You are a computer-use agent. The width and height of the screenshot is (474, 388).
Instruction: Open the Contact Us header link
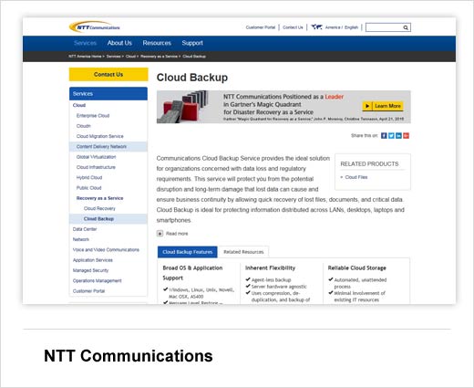pos(293,27)
